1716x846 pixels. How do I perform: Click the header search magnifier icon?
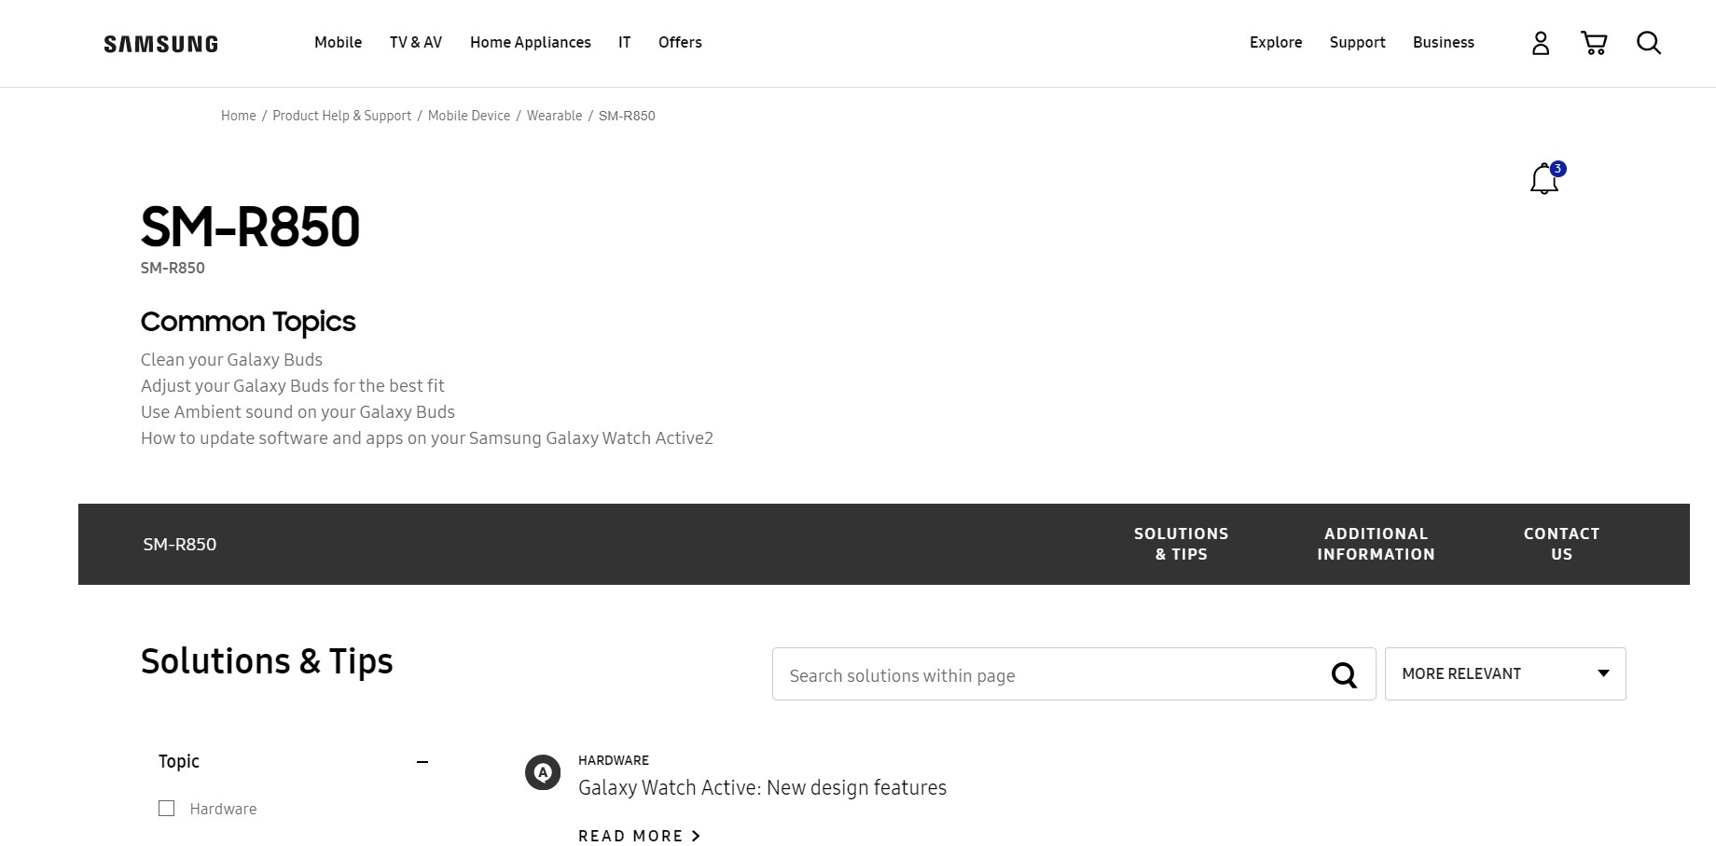[x=1648, y=43]
